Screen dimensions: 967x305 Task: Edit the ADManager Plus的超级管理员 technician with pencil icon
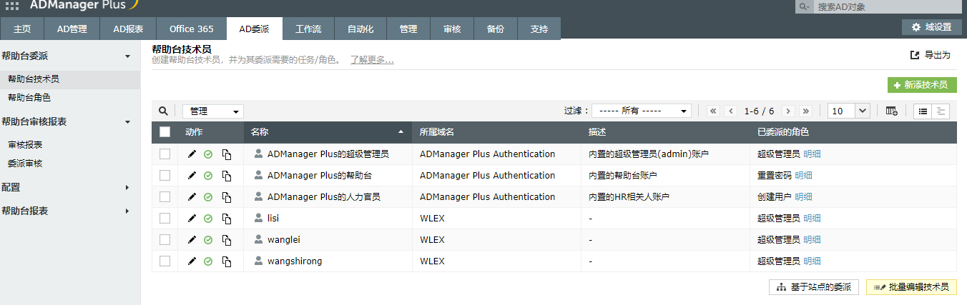[192, 154]
